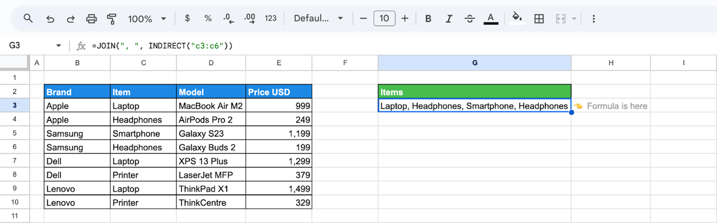Toggle bold formatting

428,19
